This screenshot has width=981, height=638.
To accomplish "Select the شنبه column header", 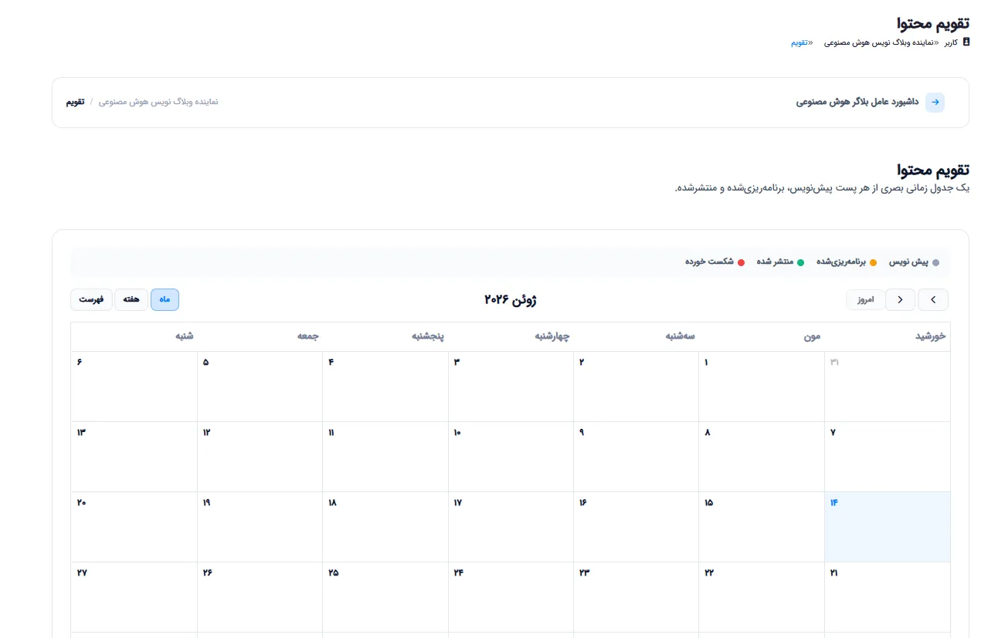I will coord(134,336).
